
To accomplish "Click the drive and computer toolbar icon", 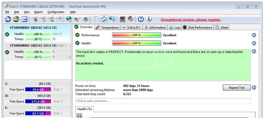I will (85, 19).
